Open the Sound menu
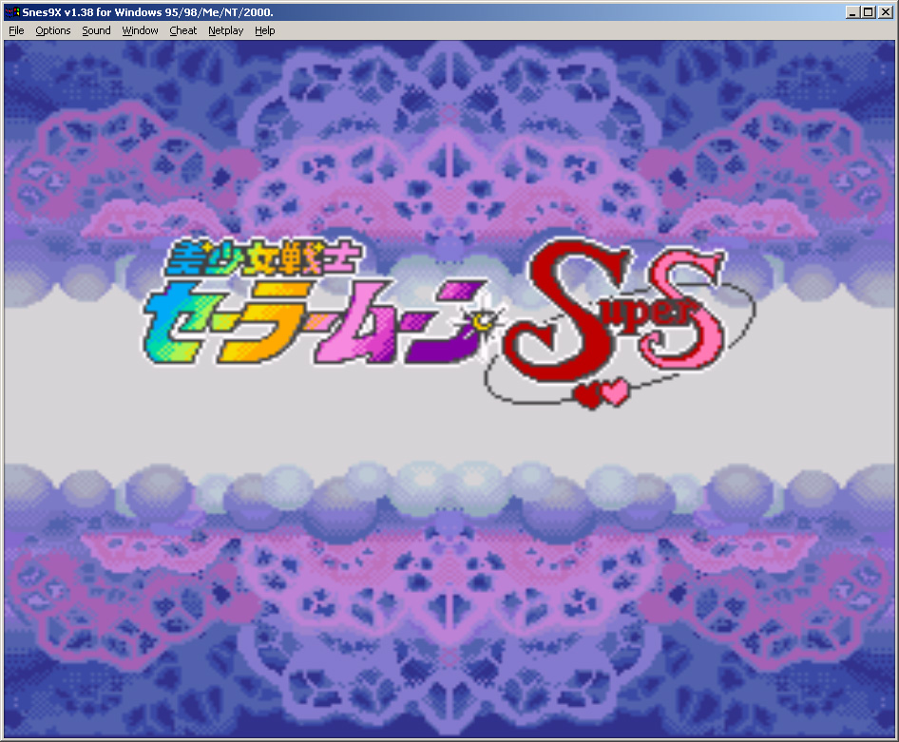The image size is (899, 742). (x=96, y=30)
